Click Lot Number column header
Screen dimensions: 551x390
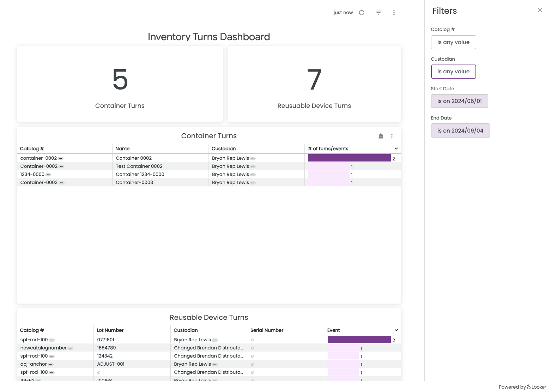110,330
